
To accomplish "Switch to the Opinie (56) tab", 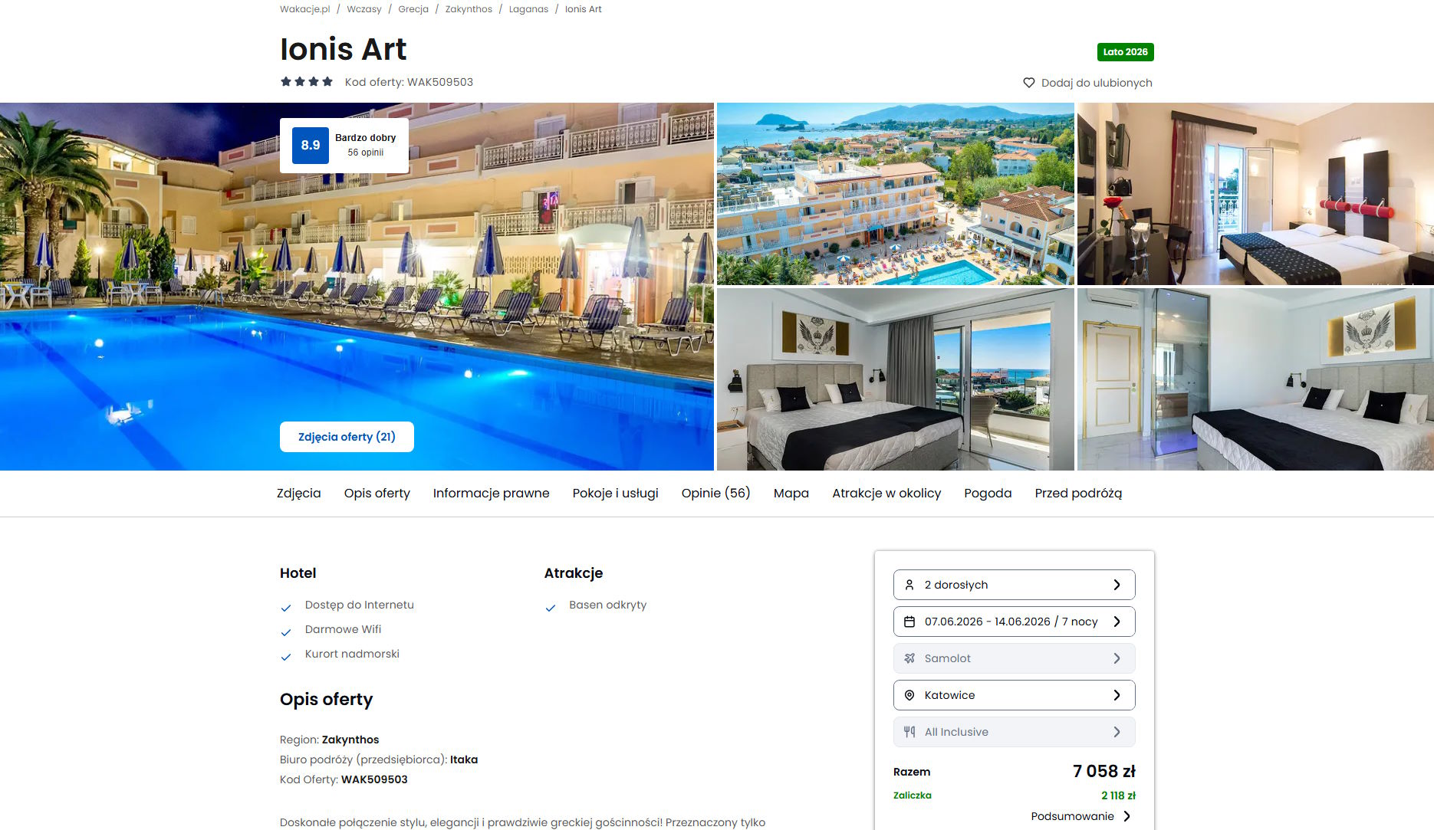I will (x=715, y=494).
